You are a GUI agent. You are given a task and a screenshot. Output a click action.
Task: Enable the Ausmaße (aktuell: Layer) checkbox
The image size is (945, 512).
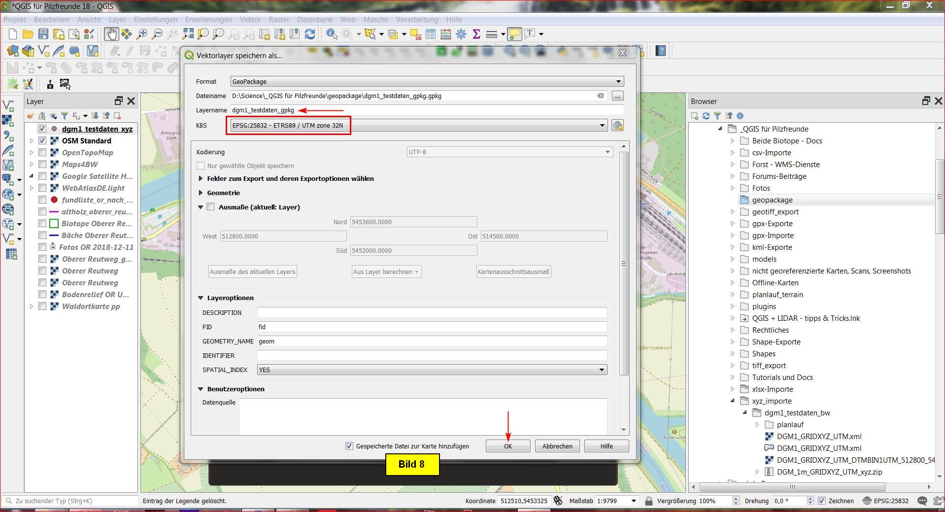pyautogui.click(x=211, y=207)
